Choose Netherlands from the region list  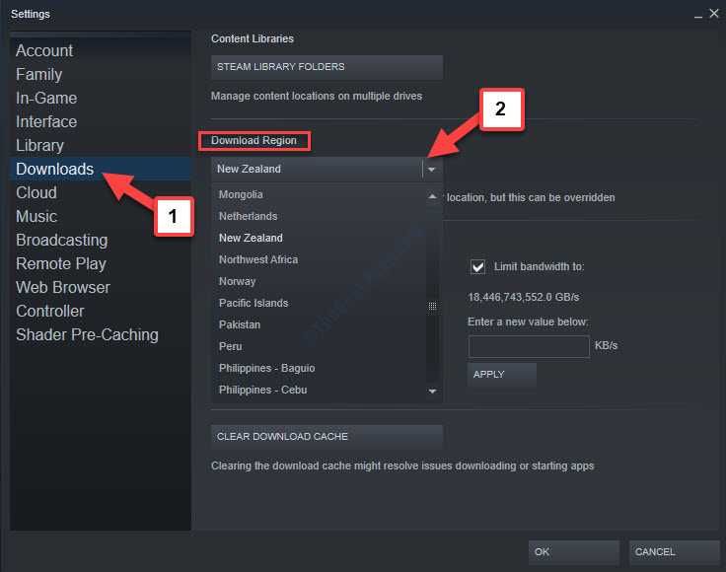click(x=320, y=216)
